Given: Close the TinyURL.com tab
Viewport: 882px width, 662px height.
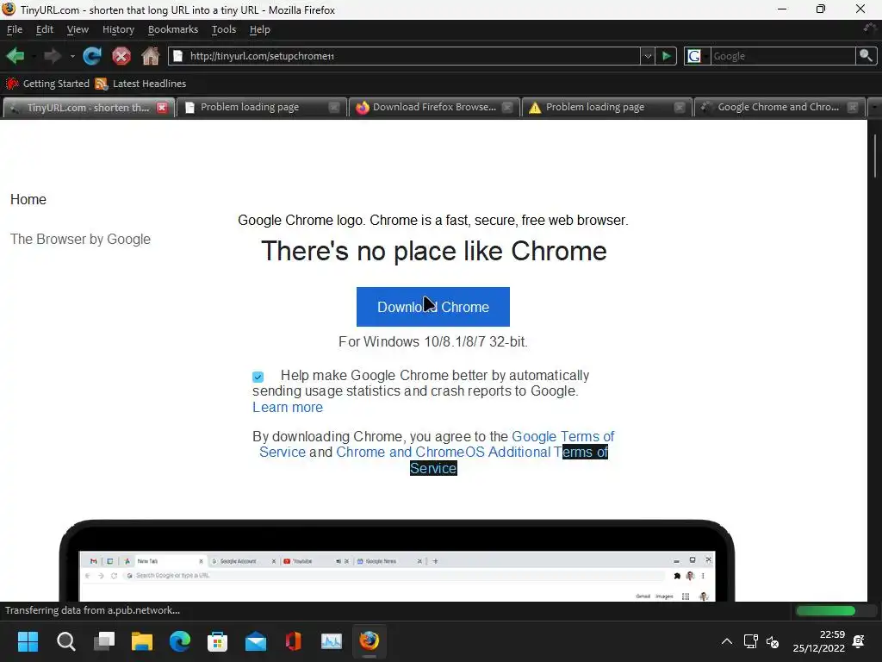Looking at the screenshot, I should (x=162, y=108).
